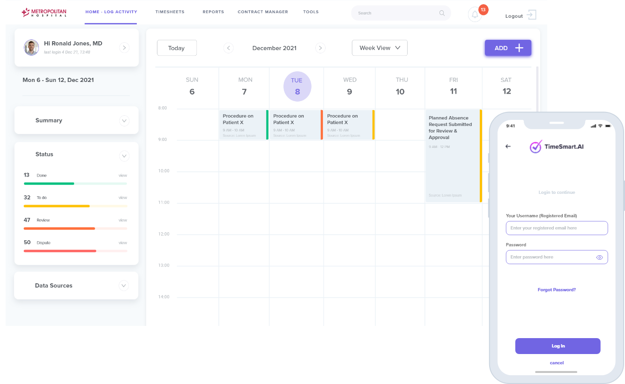625x384 pixels.
Task: Select Tuesday 8 in the week header
Action: click(297, 87)
